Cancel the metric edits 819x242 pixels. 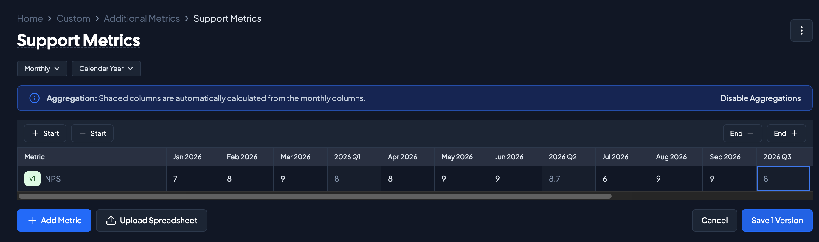click(x=714, y=220)
